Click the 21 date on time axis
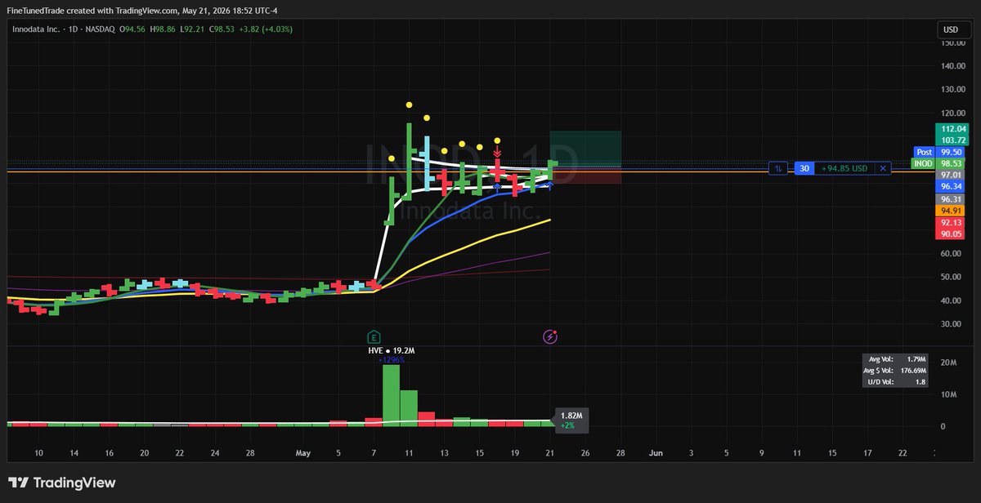Screen dimensions: 981x503 click(550, 452)
